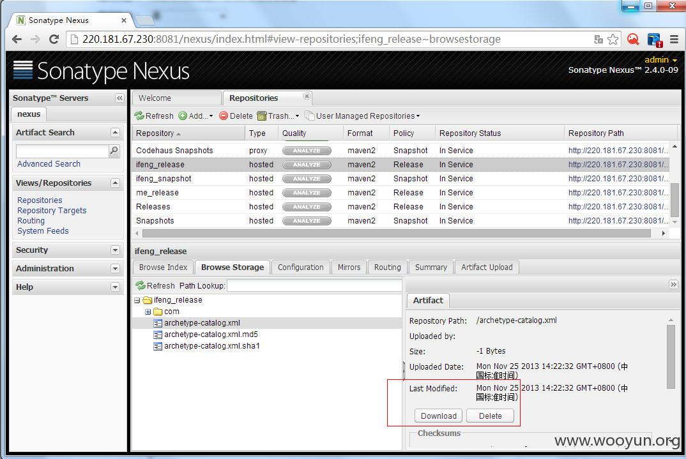Collapse the Sonatype Servers side panel

pos(119,98)
